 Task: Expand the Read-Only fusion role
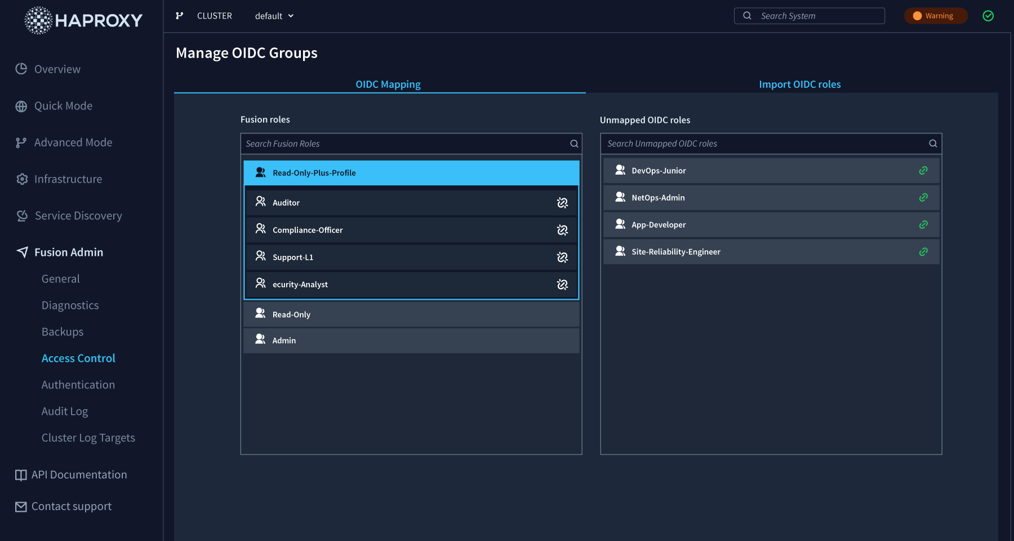[411, 314]
